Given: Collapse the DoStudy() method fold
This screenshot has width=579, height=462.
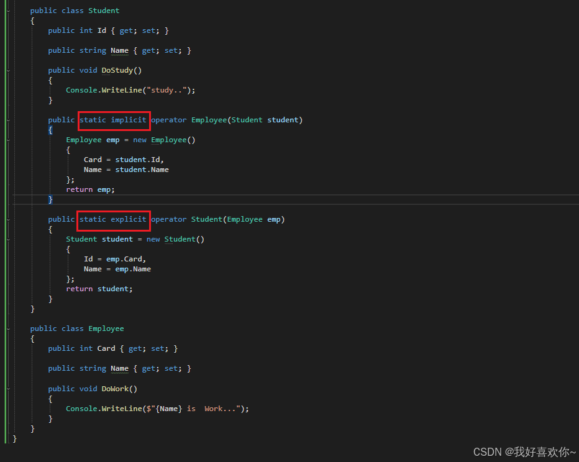Looking at the screenshot, I should pos(8,71).
